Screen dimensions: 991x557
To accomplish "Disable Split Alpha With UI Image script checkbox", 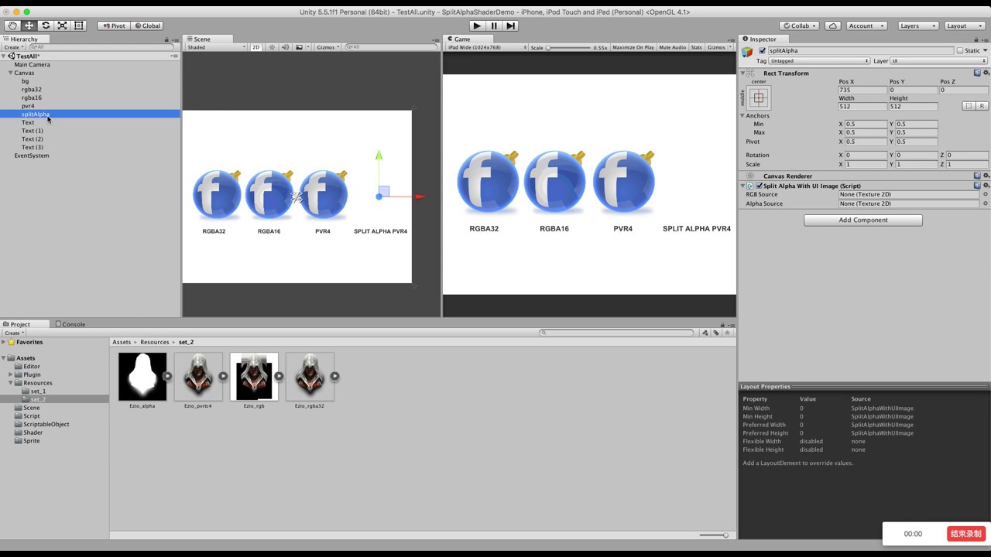I will tap(760, 186).
